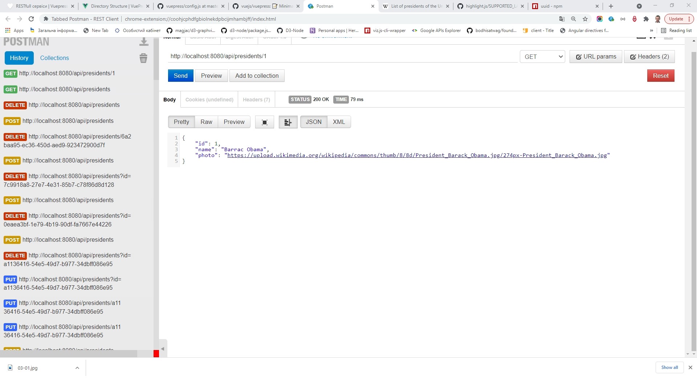
Task: Click the download icon beside the Postman logo
Action: click(144, 42)
